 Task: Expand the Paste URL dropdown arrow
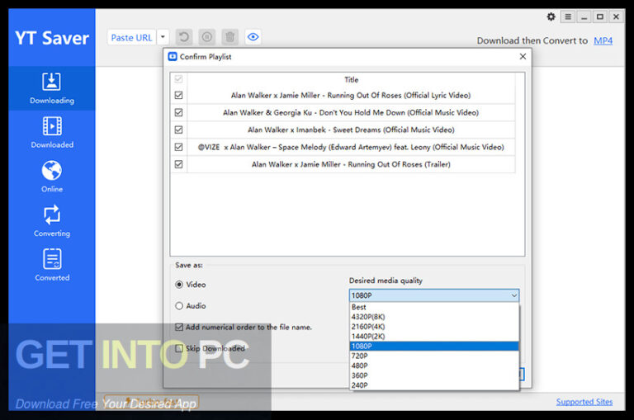(163, 38)
